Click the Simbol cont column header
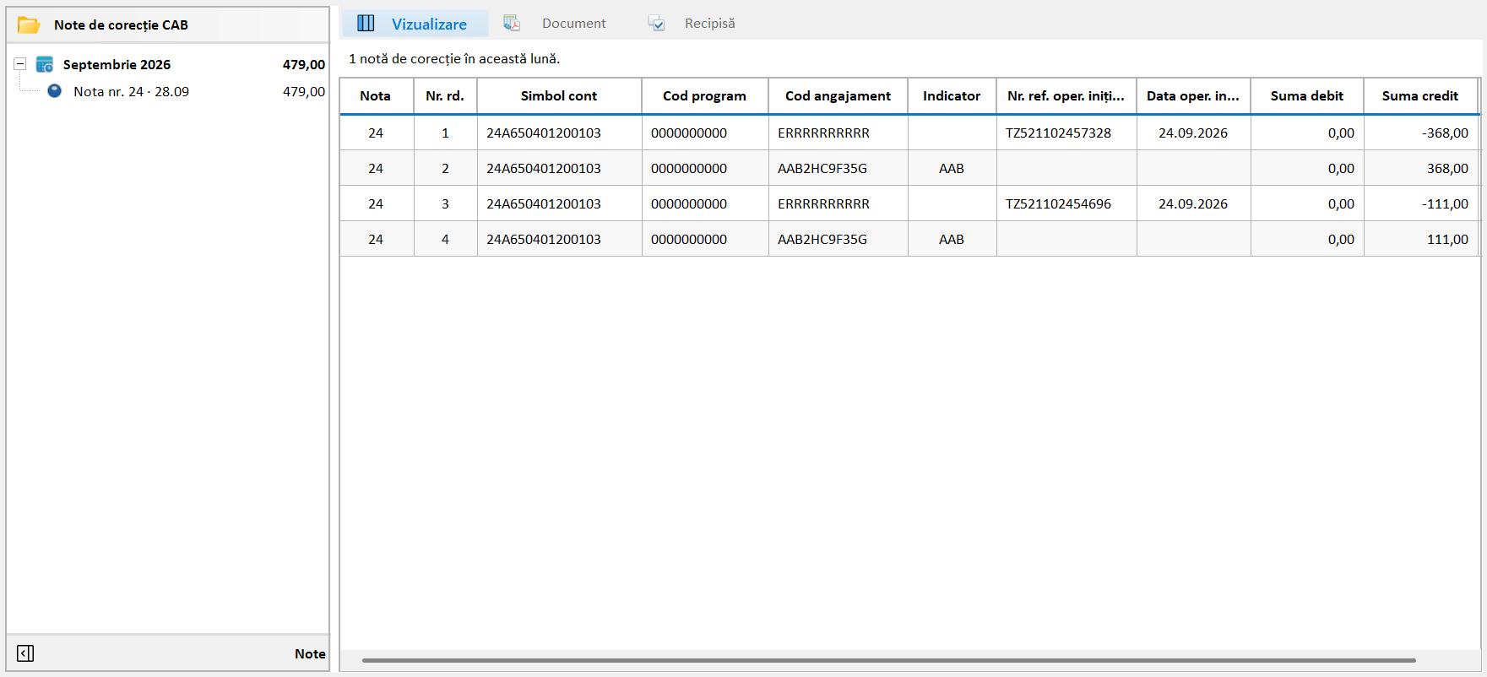 (559, 96)
